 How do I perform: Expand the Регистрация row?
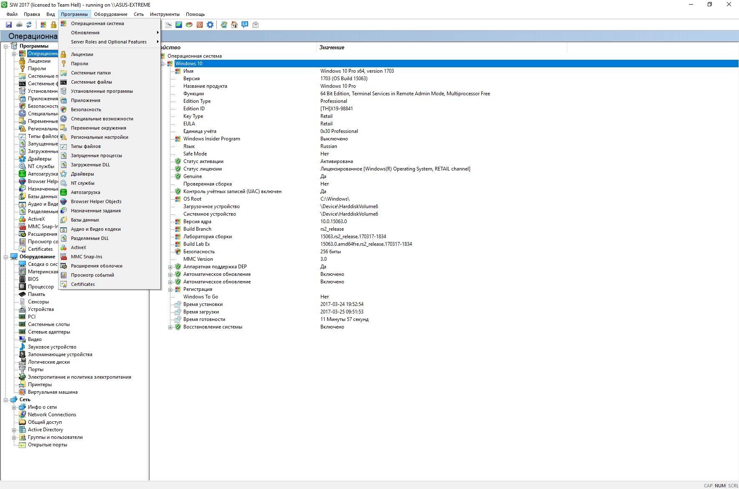[170, 289]
